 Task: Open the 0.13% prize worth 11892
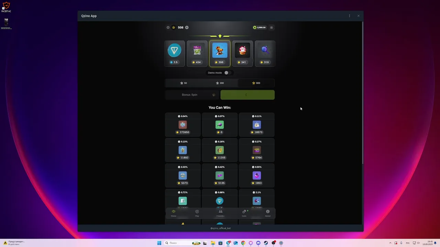click(183, 150)
